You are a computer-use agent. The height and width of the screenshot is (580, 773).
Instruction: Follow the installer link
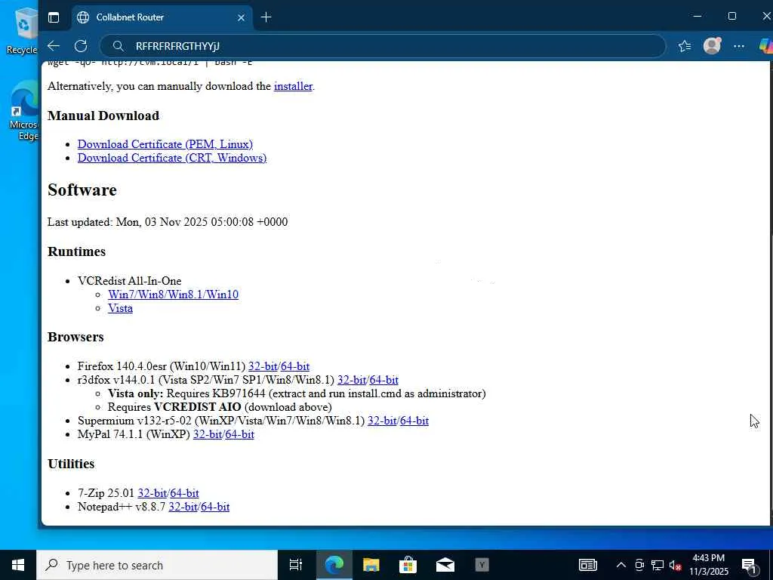293,86
